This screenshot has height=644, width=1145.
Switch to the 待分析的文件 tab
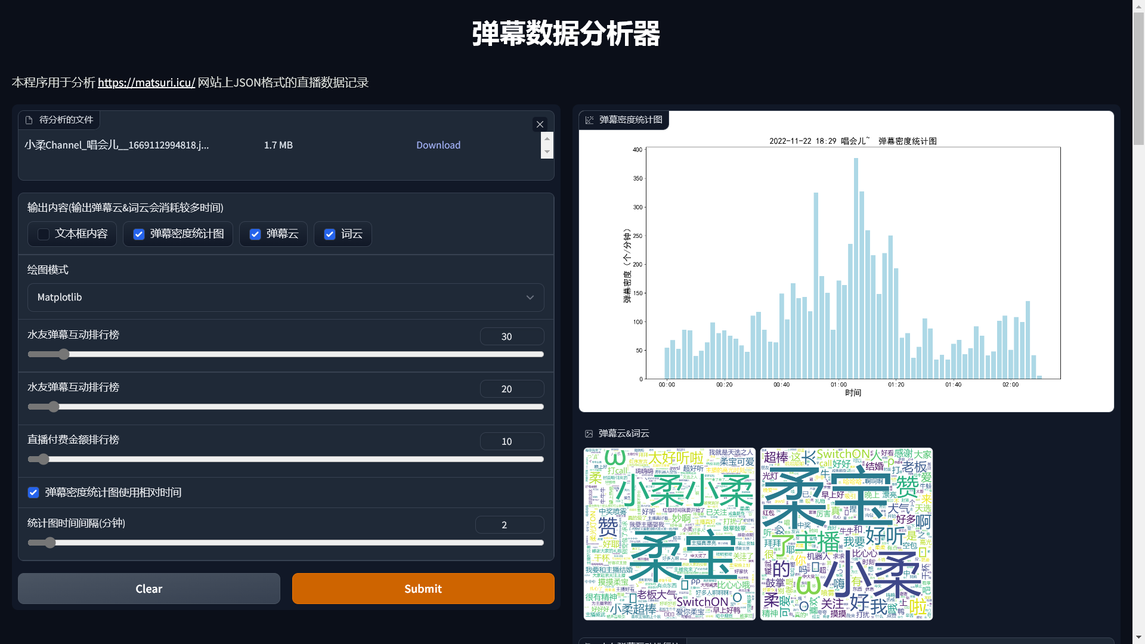(58, 120)
